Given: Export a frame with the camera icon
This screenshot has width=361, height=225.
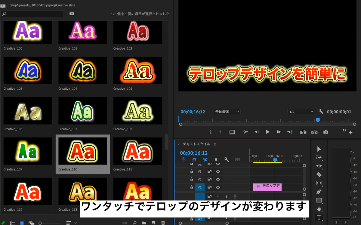Looking at the screenshot, I should coord(326,132).
